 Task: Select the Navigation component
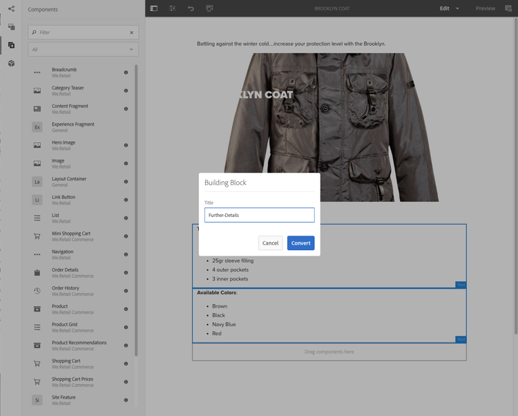pos(81,254)
